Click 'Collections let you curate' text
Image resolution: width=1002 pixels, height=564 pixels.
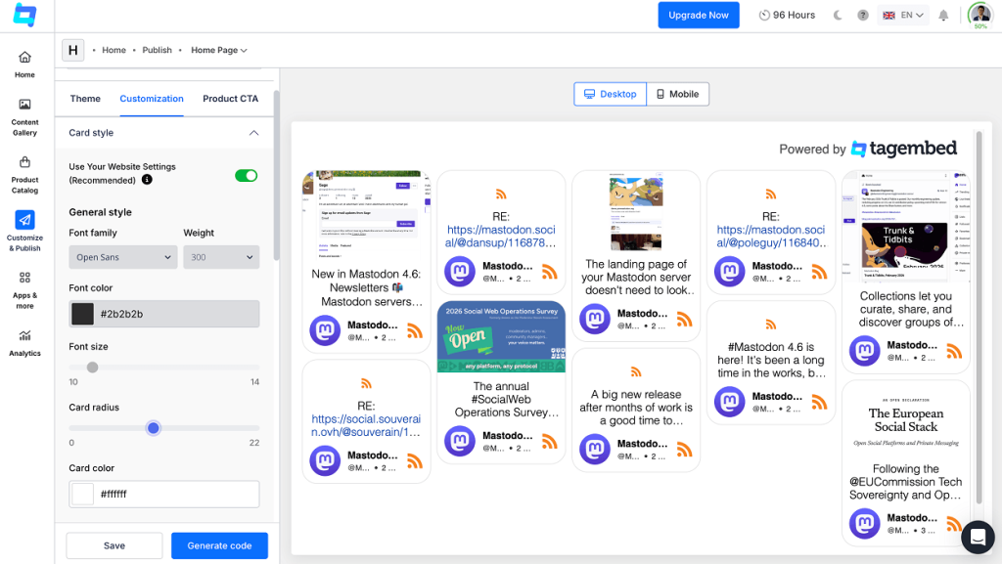coord(905,309)
